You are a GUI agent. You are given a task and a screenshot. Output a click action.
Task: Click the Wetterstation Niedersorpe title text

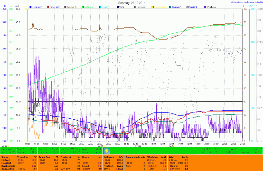(246, 2)
